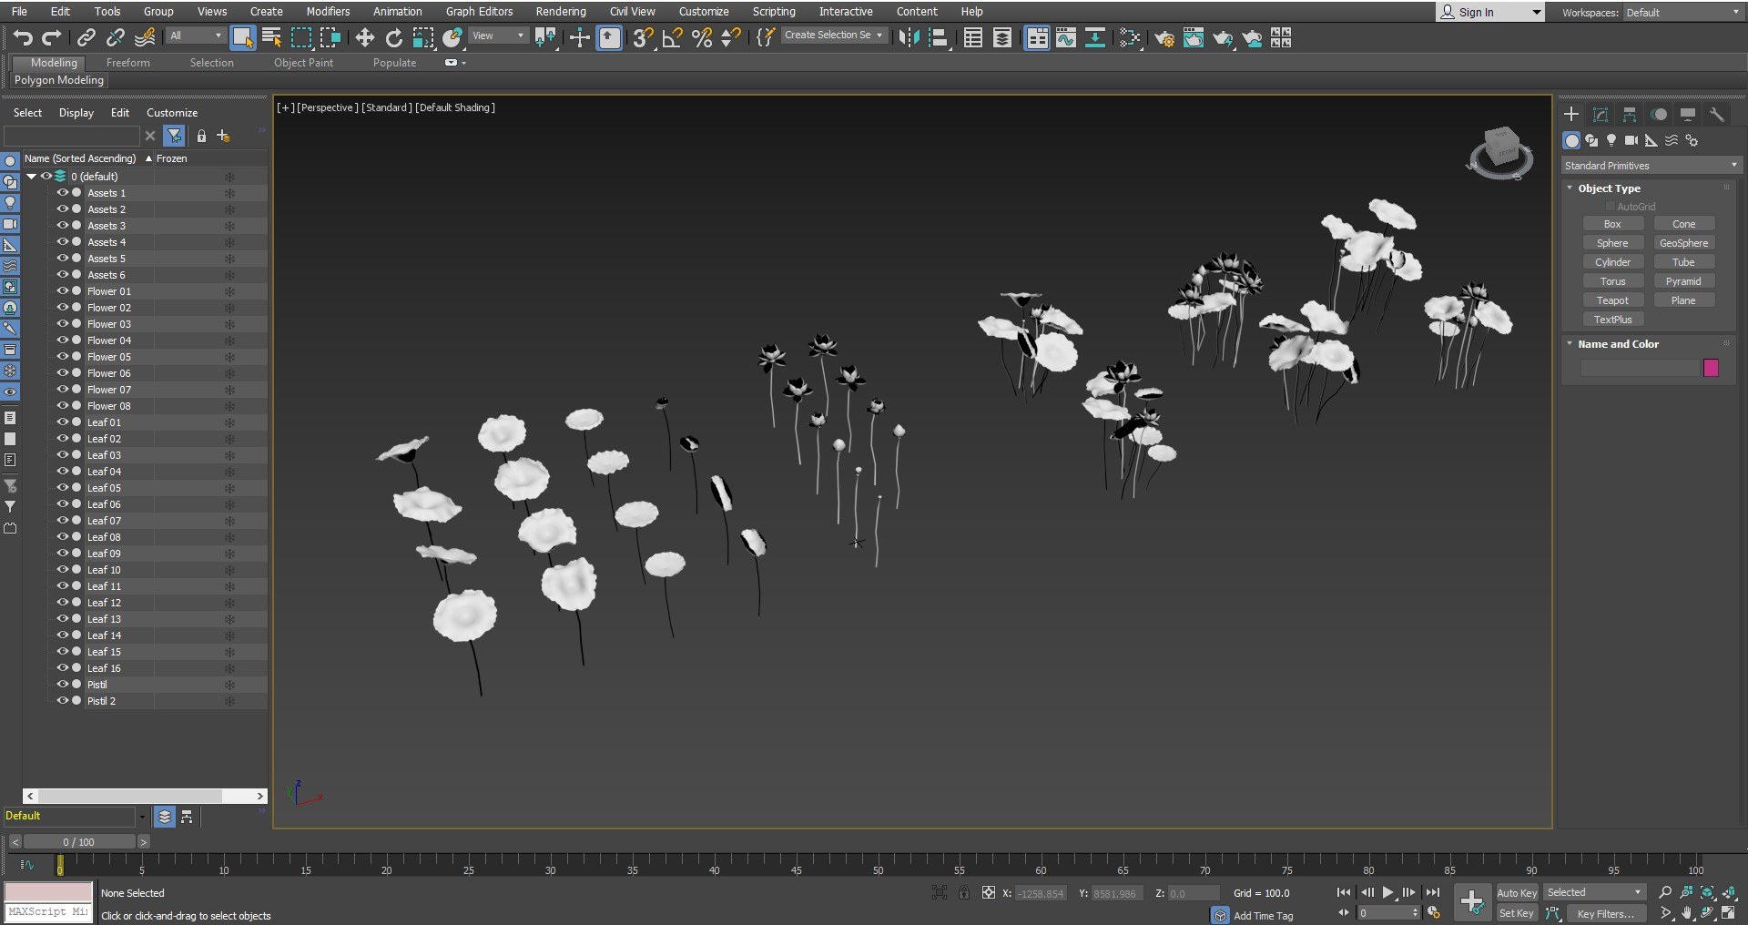Choose Rectangular Selection Region tool
The height and width of the screenshot is (925, 1748).
click(301, 37)
